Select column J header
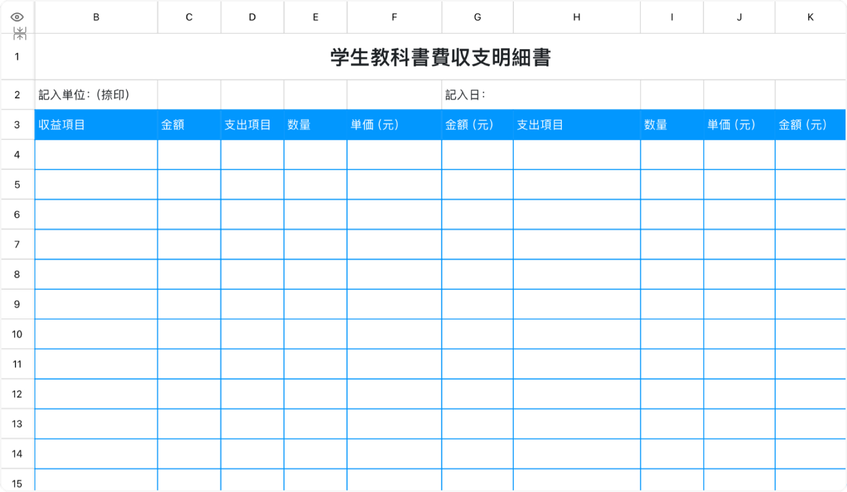 pos(739,17)
